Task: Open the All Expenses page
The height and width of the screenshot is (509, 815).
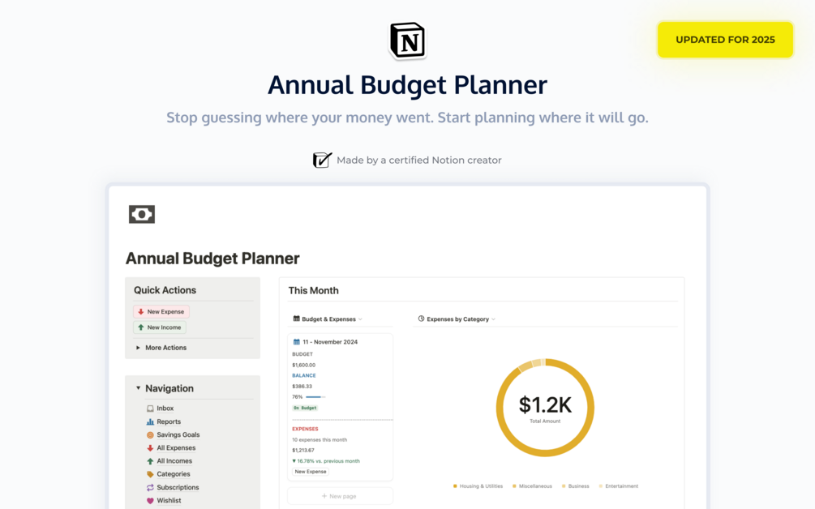Action: 175,448
